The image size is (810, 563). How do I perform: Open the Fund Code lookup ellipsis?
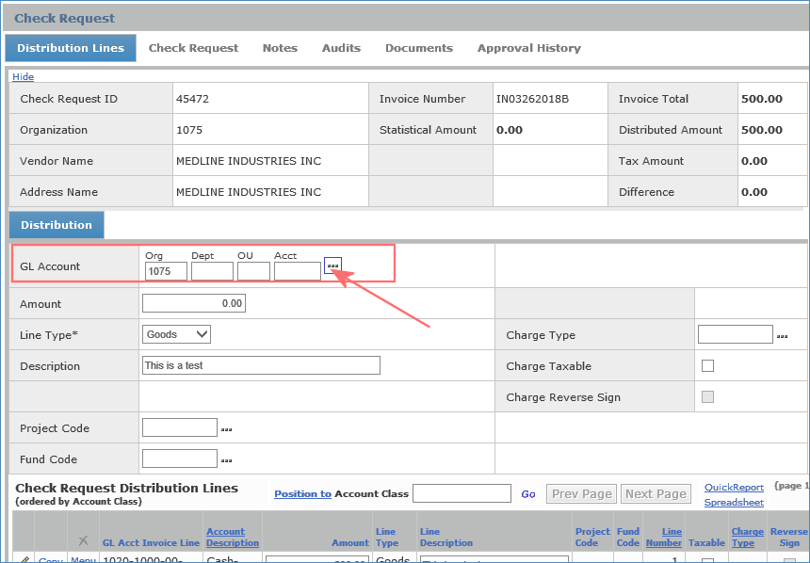226,460
